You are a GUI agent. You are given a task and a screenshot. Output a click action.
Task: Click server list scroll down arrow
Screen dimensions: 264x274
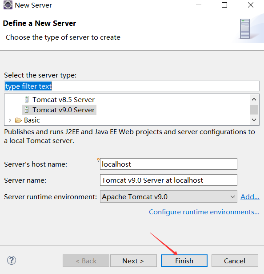(x=254, y=120)
